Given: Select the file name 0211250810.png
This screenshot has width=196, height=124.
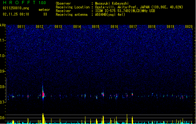Looking at the screenshot, I should 16,8.
